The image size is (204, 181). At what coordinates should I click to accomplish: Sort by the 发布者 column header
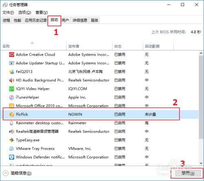pyautogui.click(x=89, y=46)
